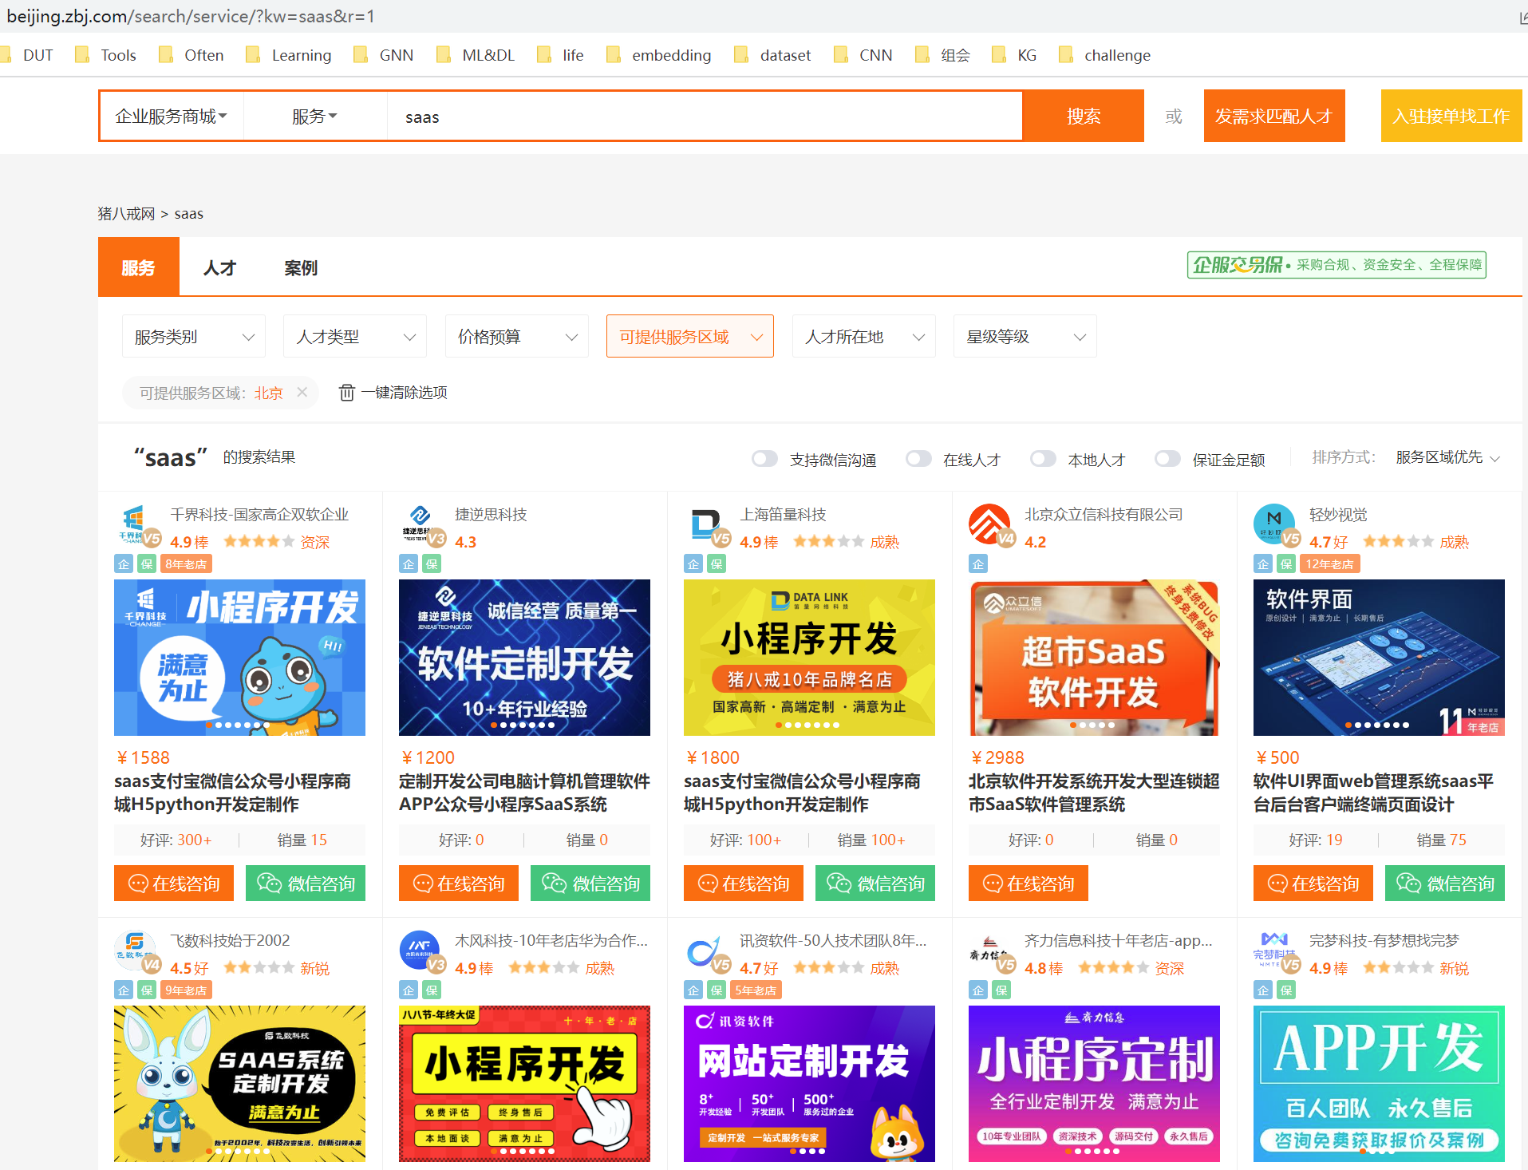Click 北京众立信科技 company logo

pos(989,526)
